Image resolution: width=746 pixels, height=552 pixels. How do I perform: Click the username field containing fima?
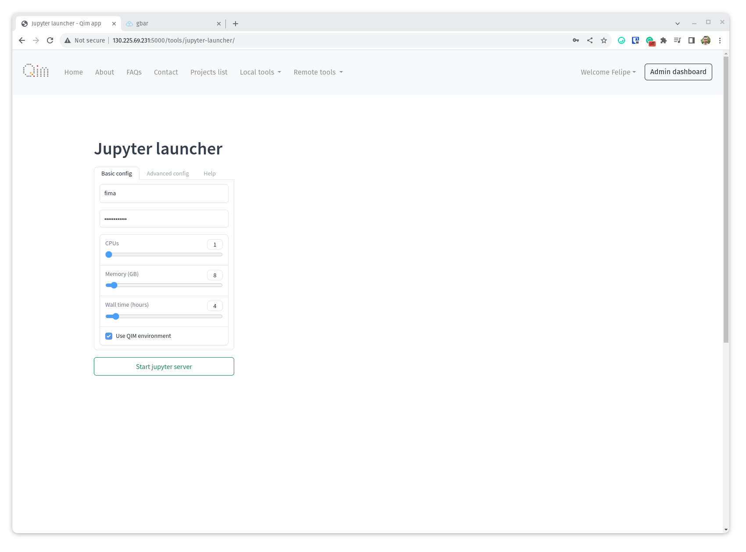[x=164, y=194]
